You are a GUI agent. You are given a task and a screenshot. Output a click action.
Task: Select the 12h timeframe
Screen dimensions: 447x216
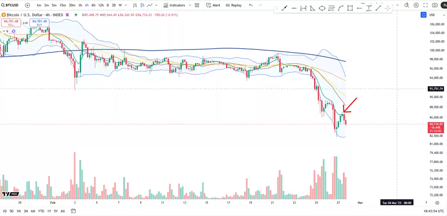tap(101, 5)
